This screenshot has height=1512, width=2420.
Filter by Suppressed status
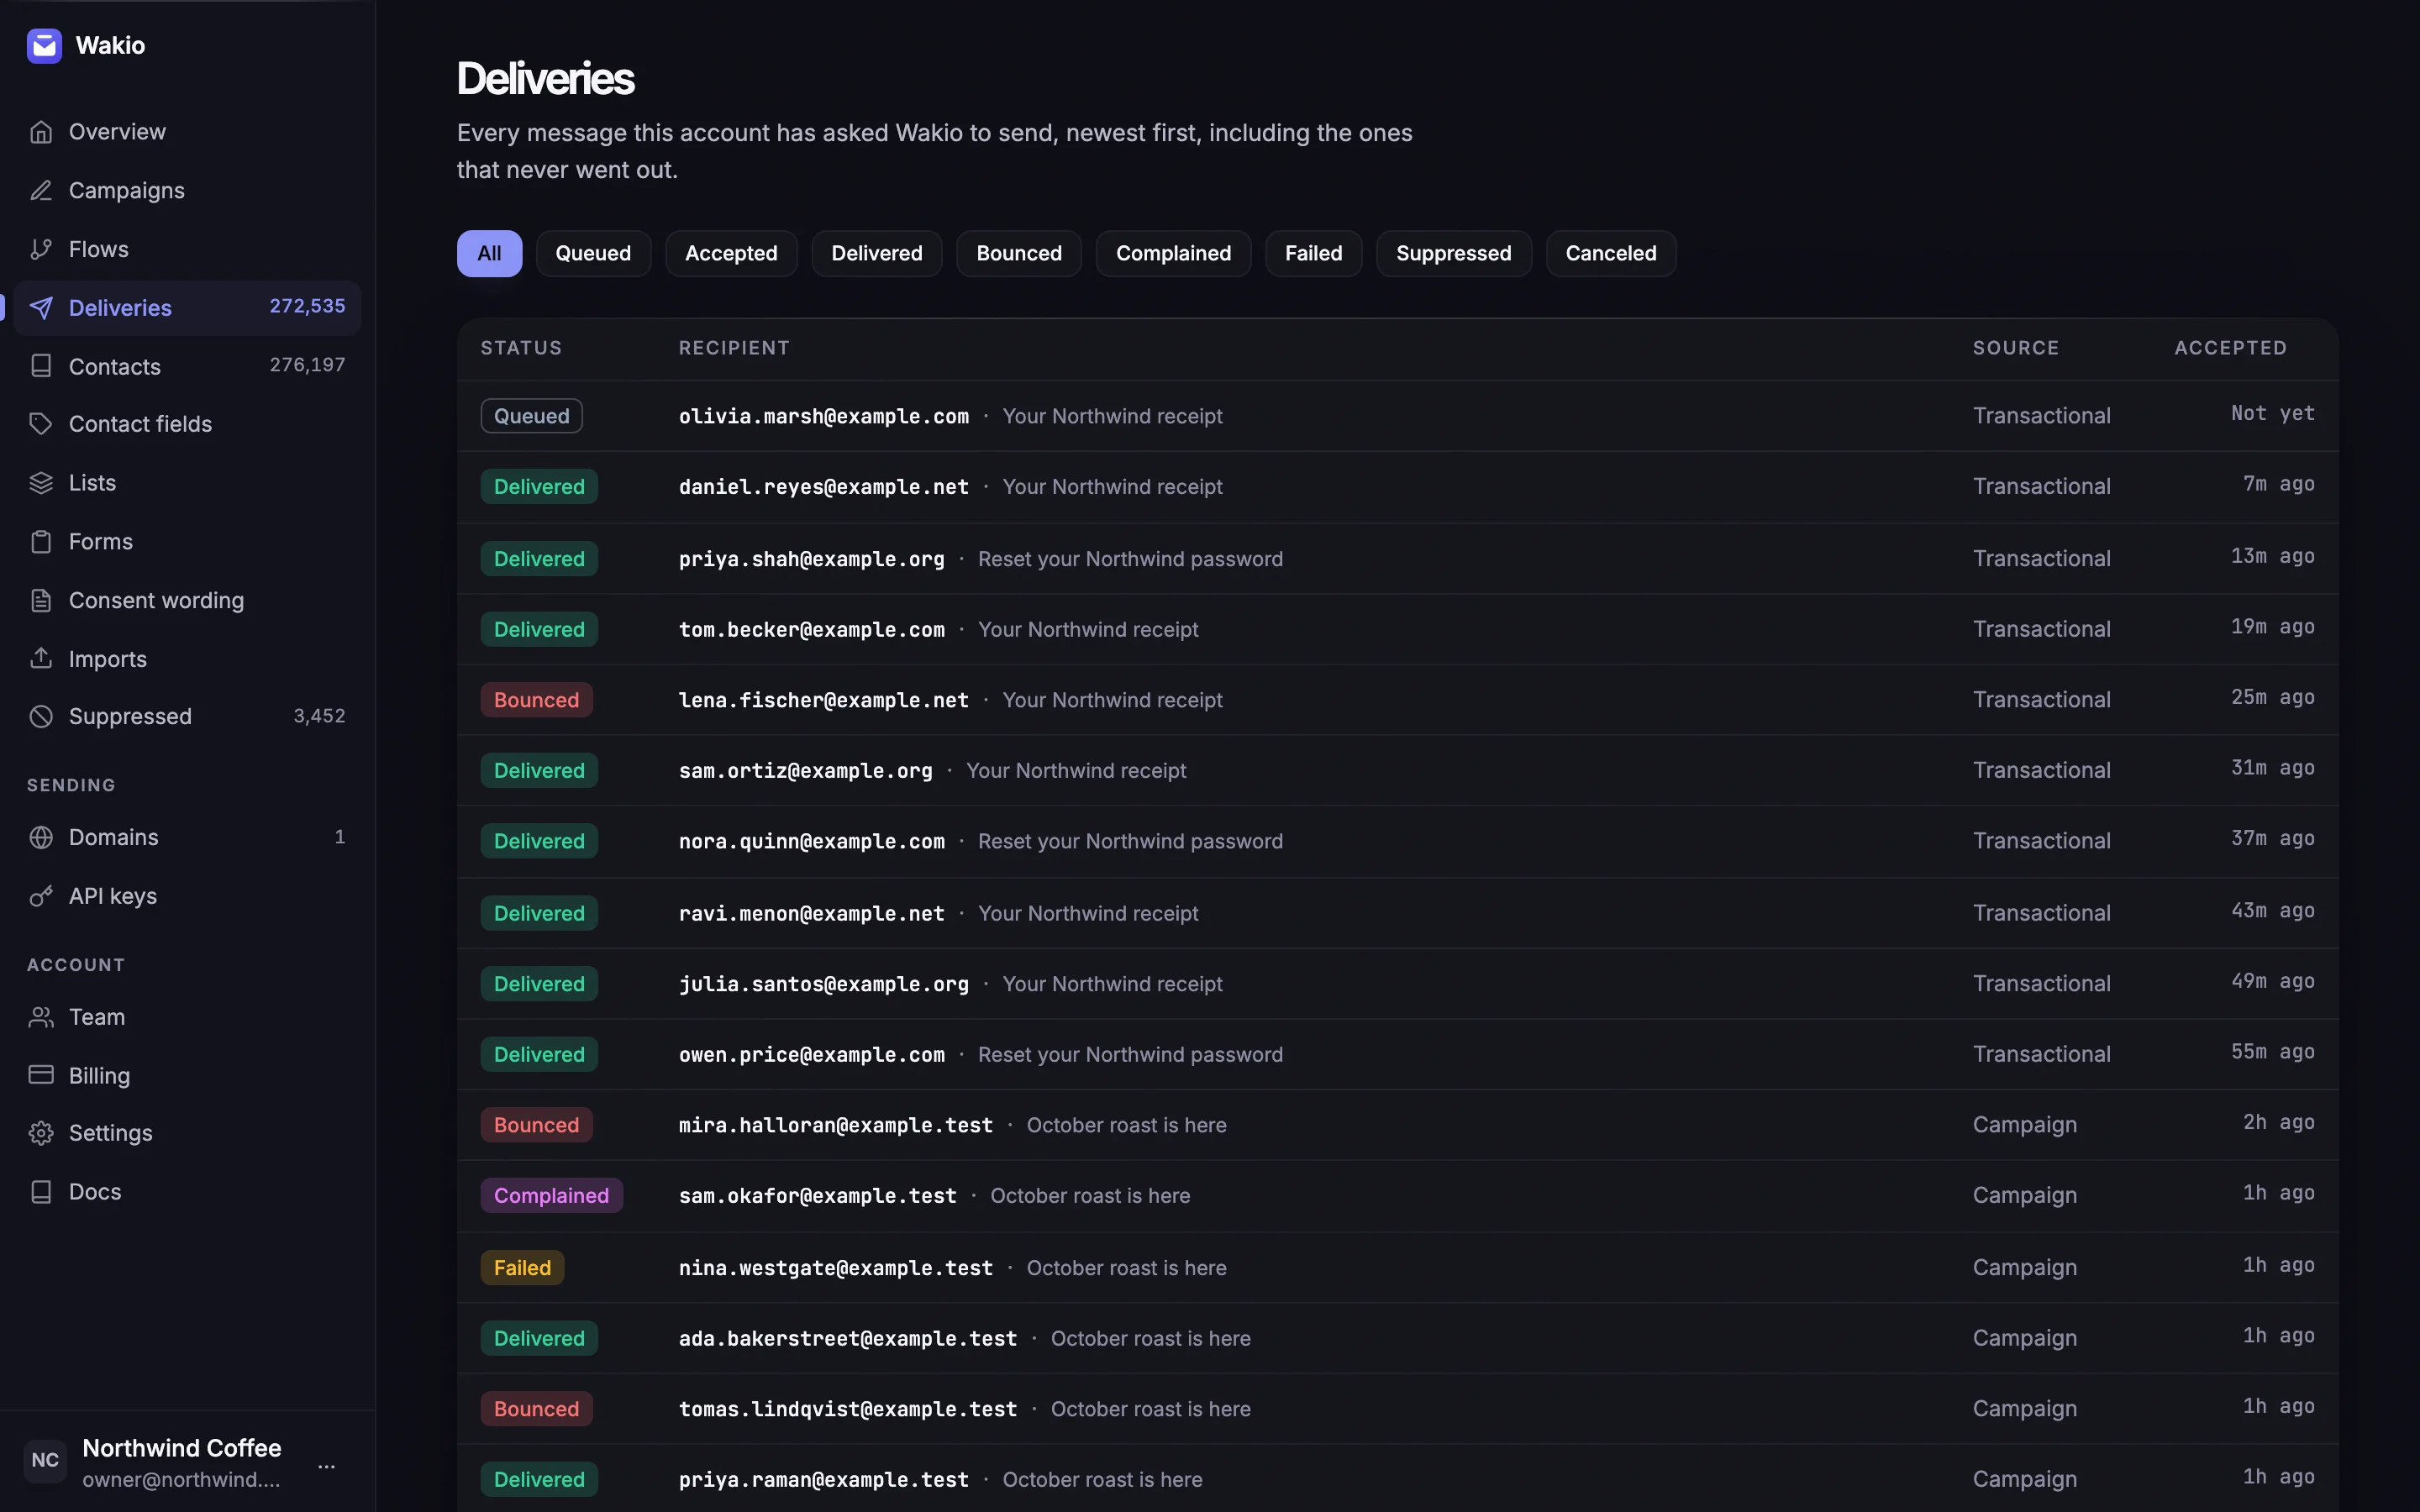point(1453,253)
